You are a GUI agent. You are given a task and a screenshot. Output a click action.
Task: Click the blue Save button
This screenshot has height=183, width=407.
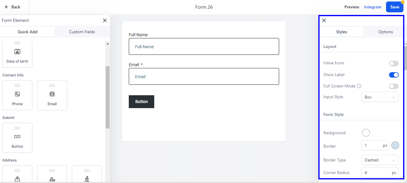point(394,7)
